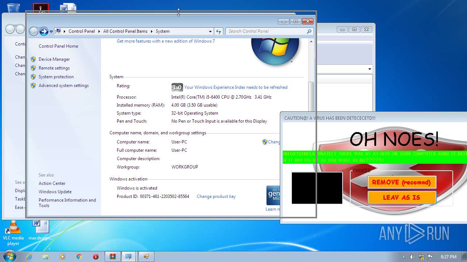Click the black box in virus dialog
This screenshot has height=262, width=467.
(317, 188)
